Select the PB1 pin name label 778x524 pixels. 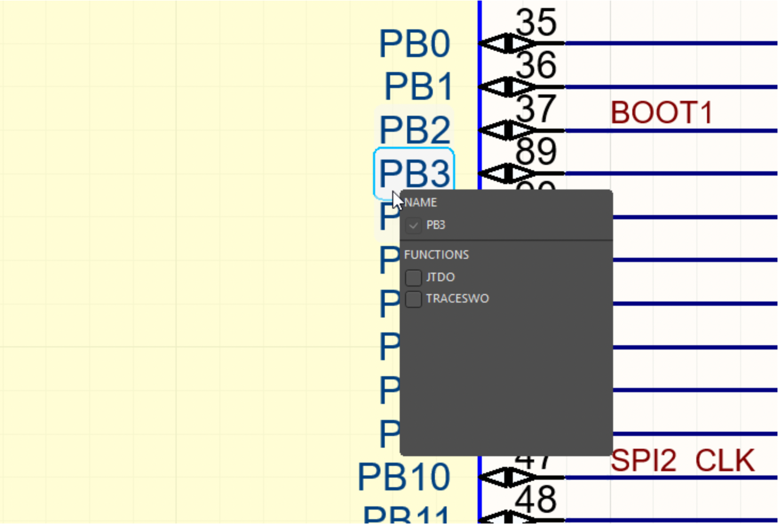click(418, 86)
